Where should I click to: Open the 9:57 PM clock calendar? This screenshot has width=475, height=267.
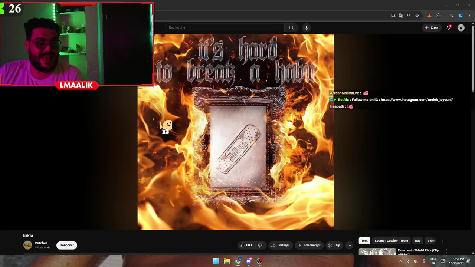click(x=456, y=261)
